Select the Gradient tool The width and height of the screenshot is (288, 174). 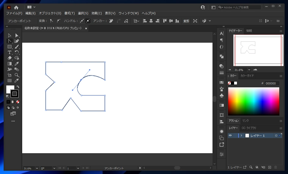click(9, 64)
